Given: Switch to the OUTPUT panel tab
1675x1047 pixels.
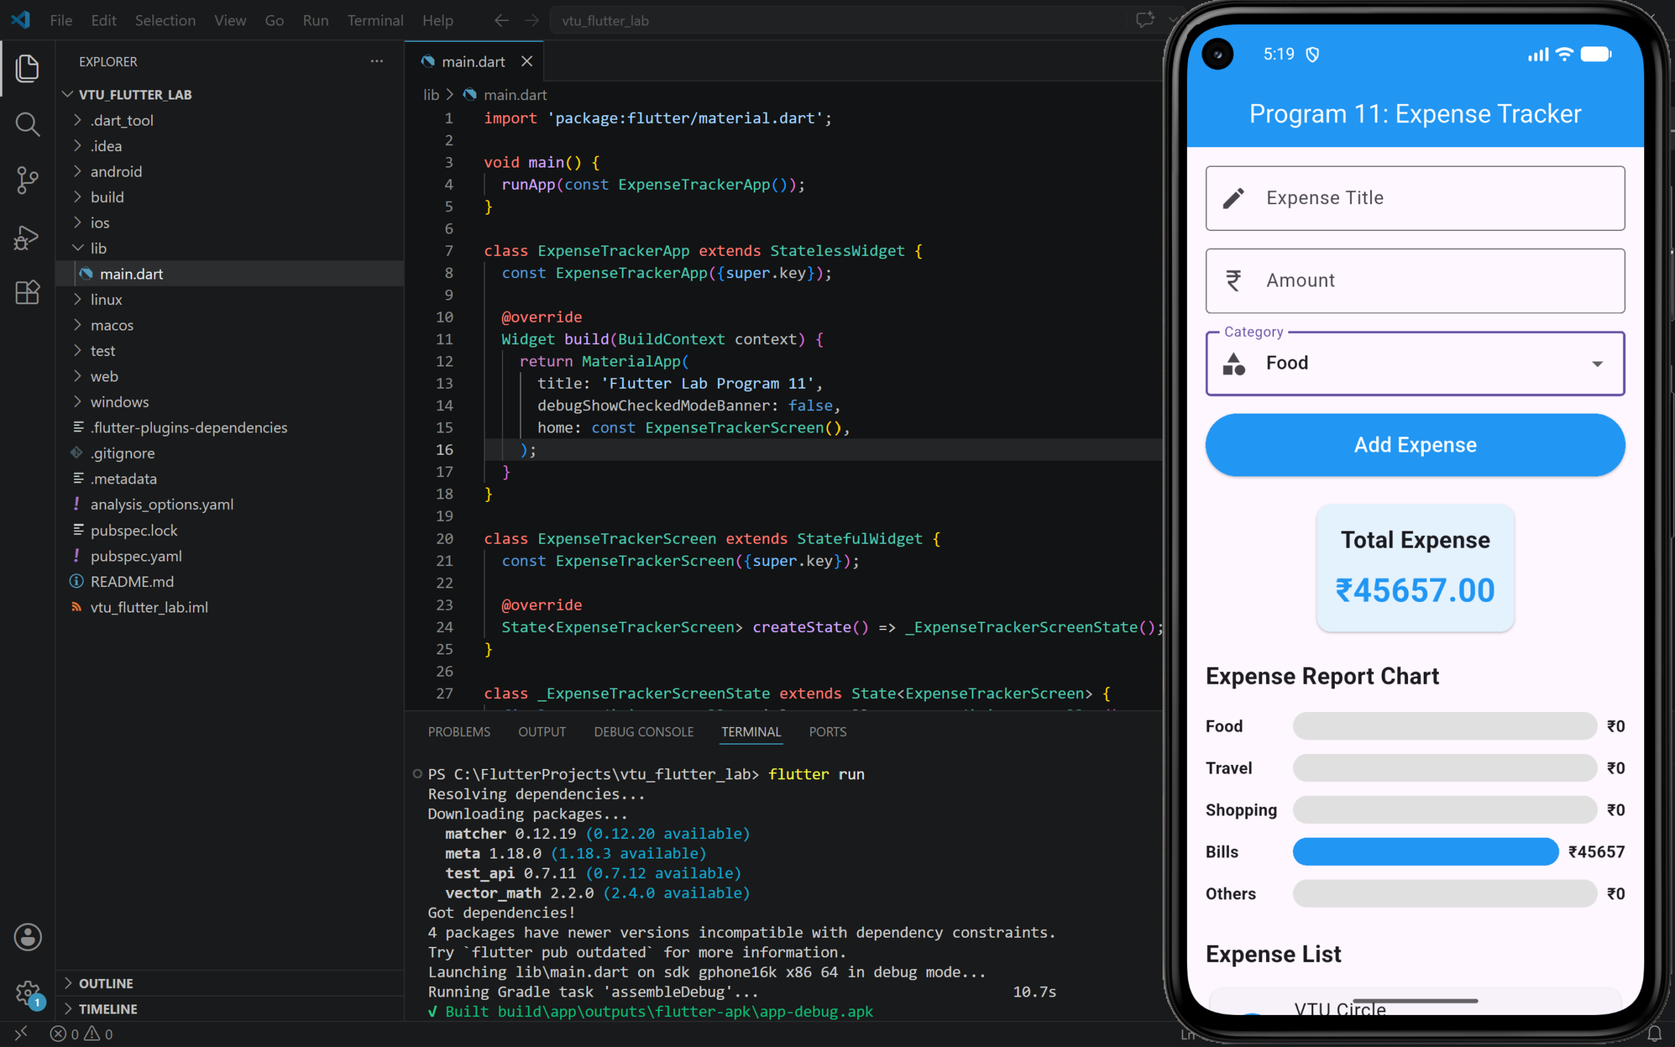Looking at the screenshot, I should point(542,732).
